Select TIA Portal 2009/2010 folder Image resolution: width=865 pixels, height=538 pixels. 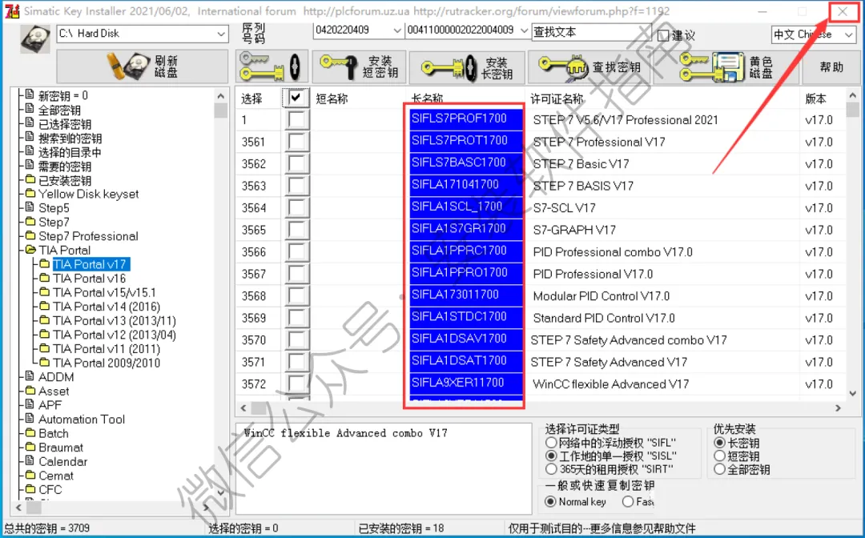tap(107, 363)
